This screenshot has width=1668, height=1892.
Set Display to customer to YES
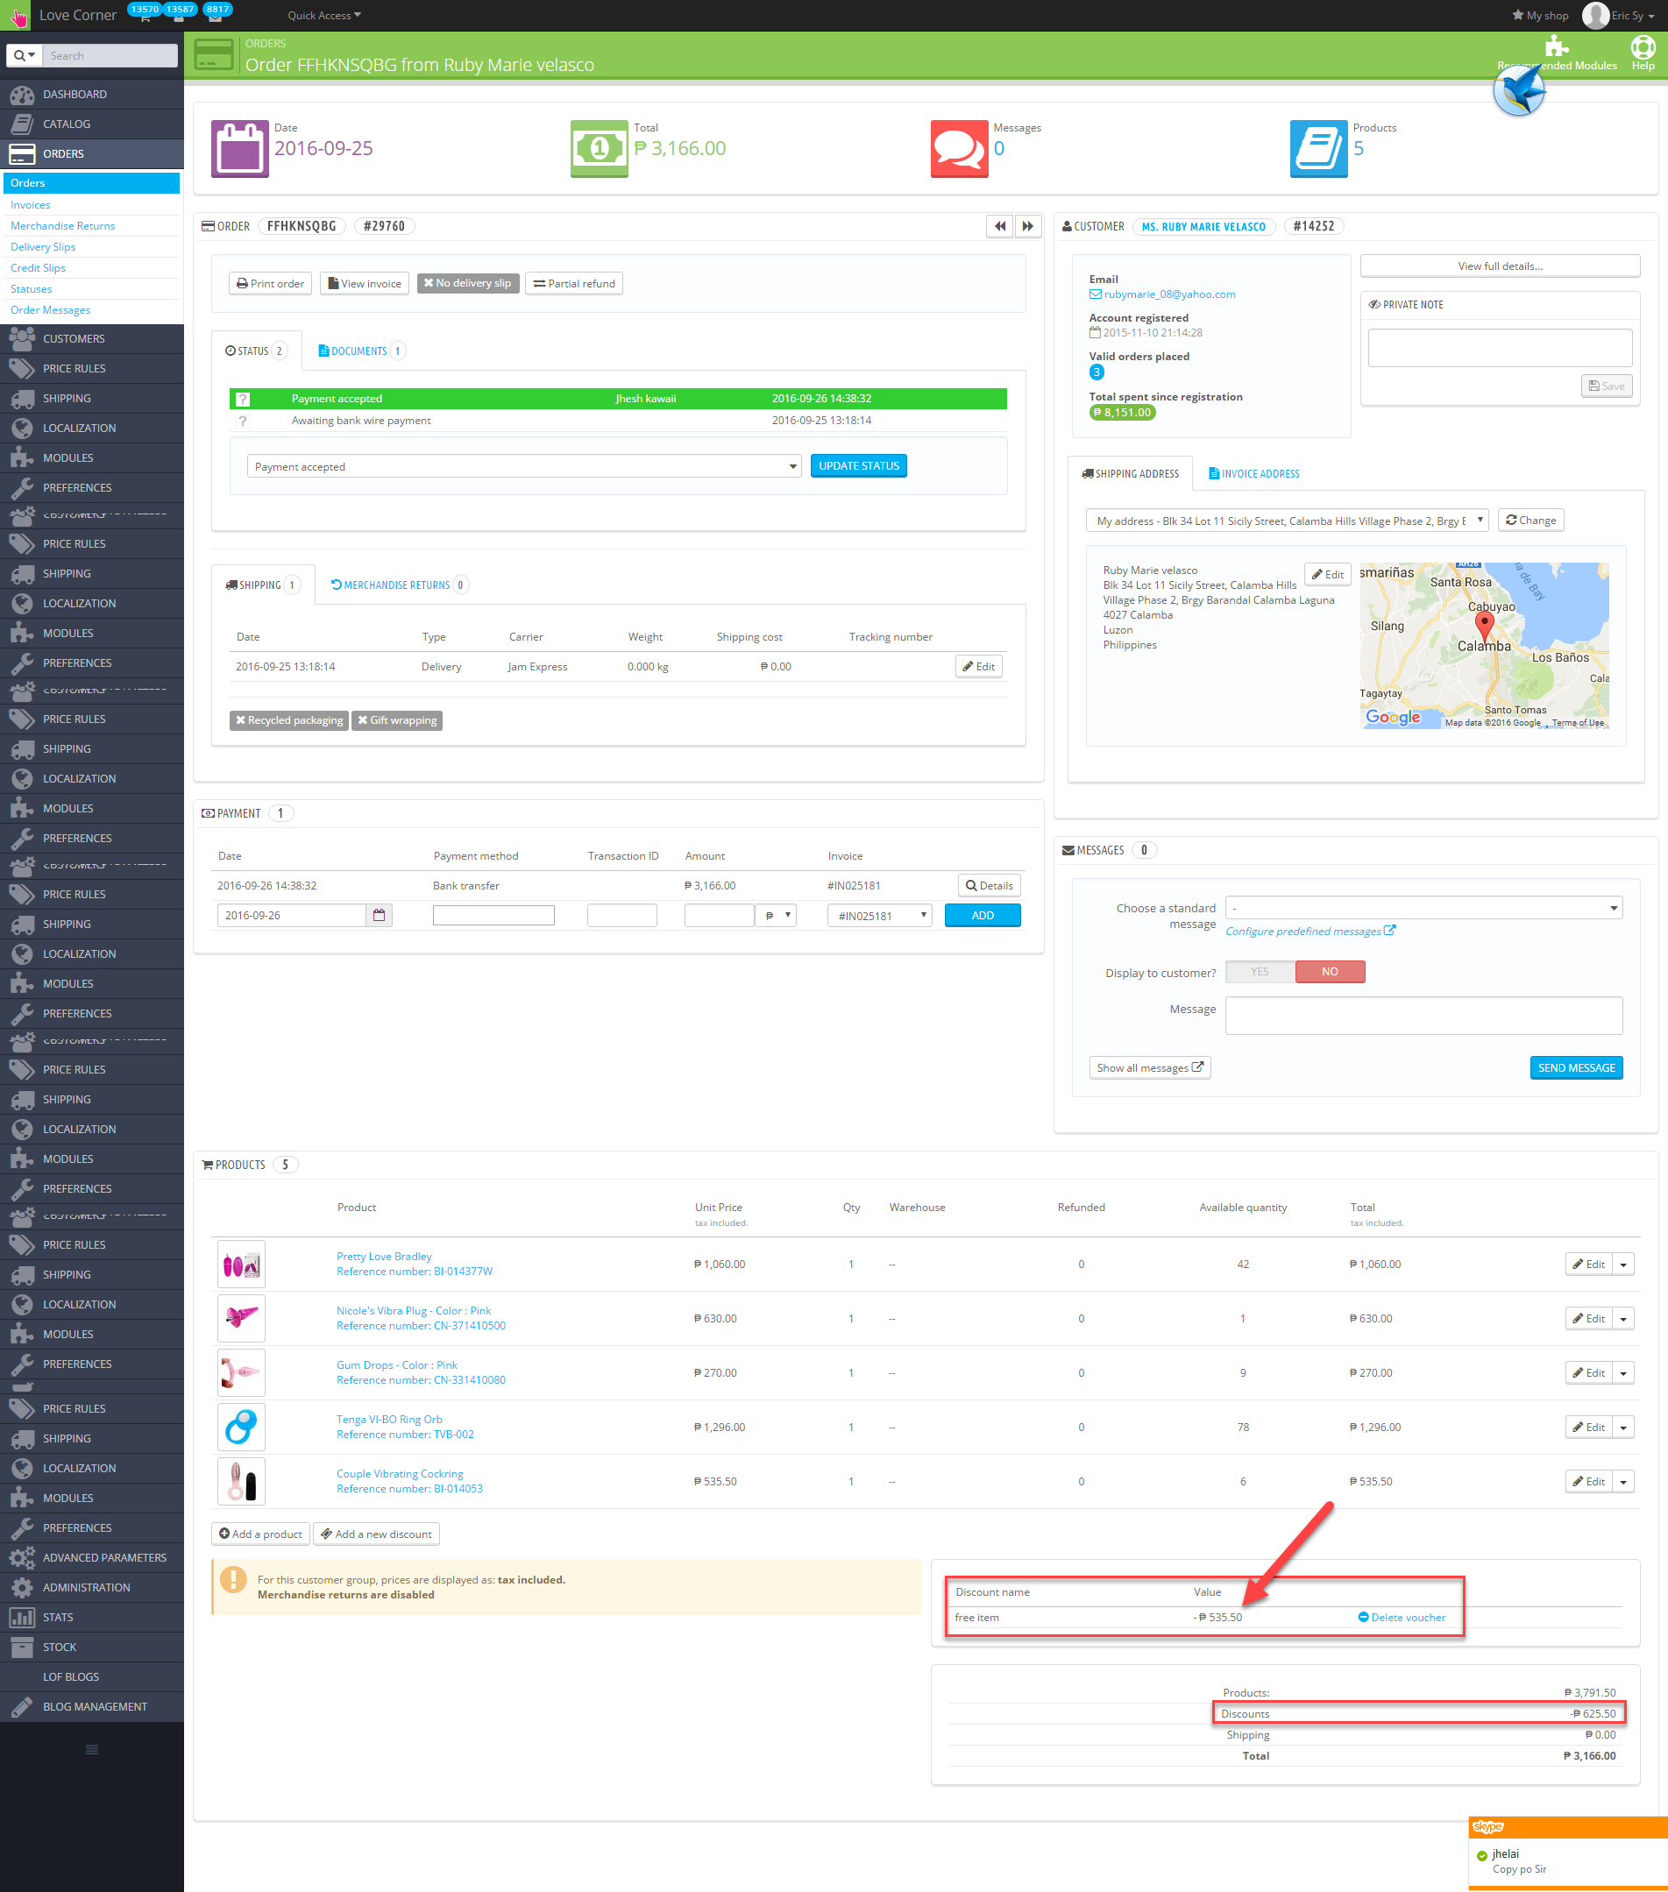(x=1260, y=972)
